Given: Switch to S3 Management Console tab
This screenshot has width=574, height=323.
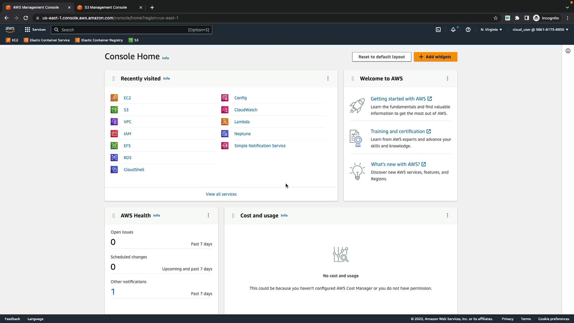Looking at the screenshot, I should click(x=106, y=7).
